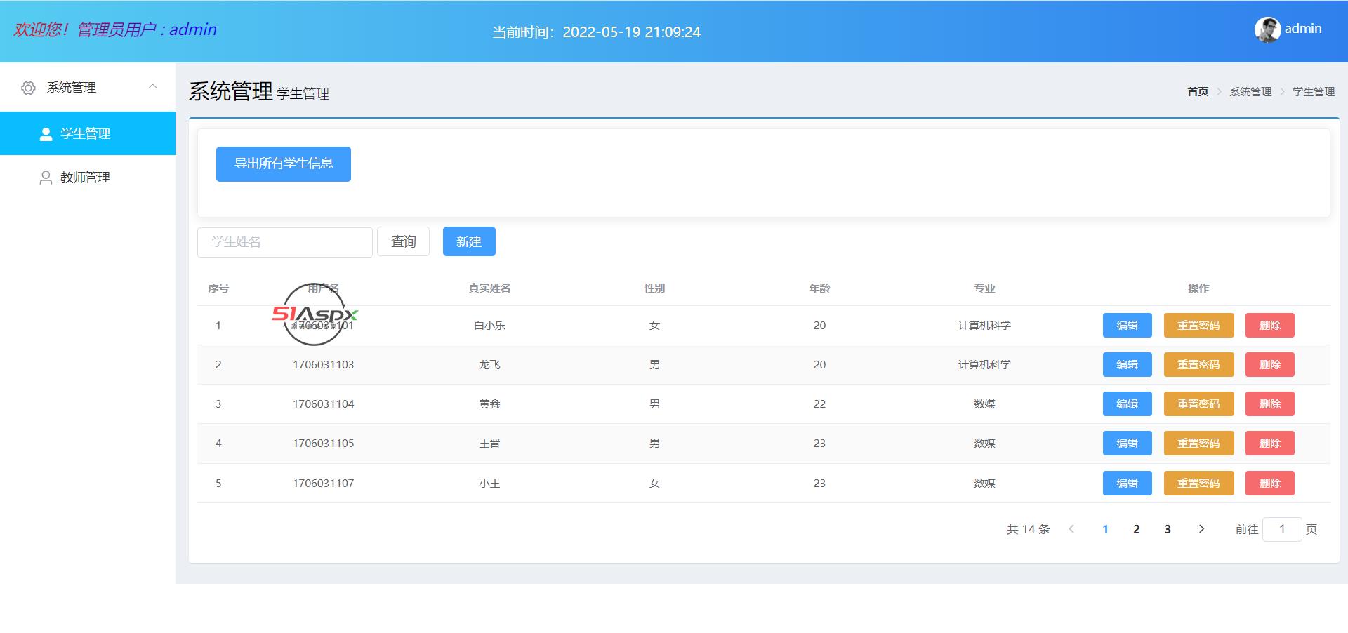
Task: Jump to page 2 in pagination
Action: (1137, 529)
